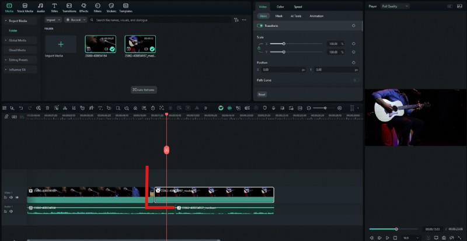The height and width of the screenshot is (241, 467).
Task: Expand the Influence Kit section
Action: pos(6,69)
